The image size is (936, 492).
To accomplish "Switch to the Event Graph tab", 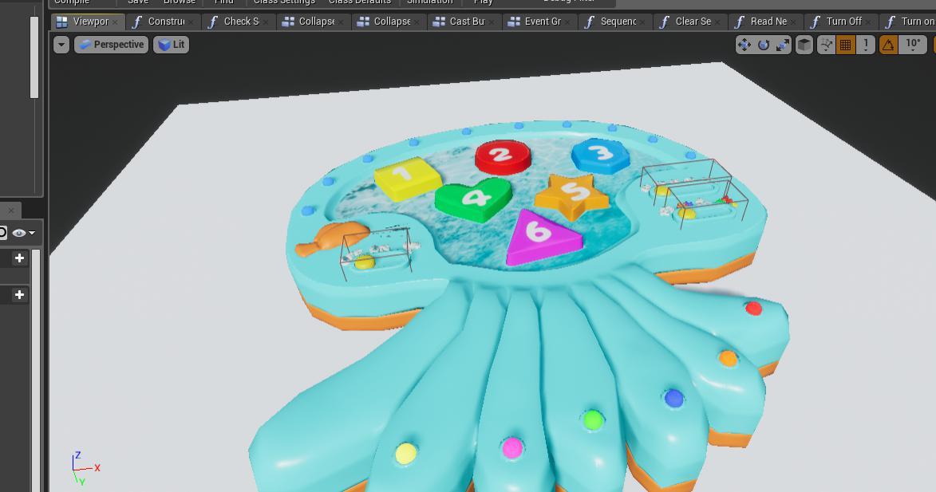I will click(537, 21).
